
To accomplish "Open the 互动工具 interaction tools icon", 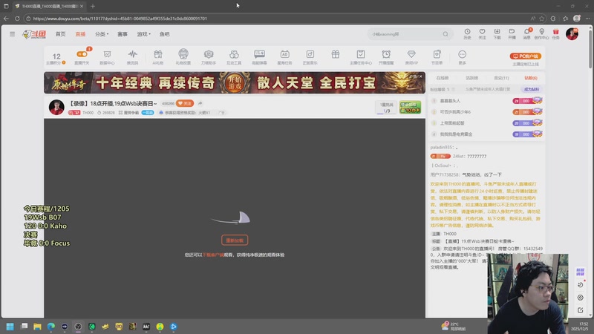I will 234,58.
